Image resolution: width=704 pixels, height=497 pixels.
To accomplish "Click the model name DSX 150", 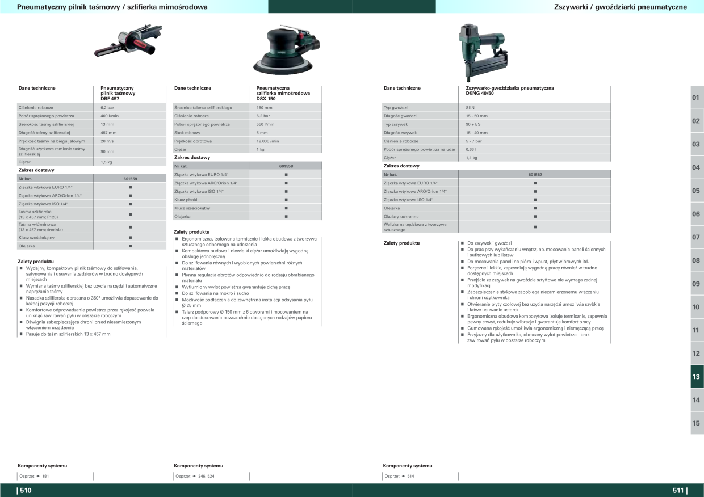I will point(266,99).
